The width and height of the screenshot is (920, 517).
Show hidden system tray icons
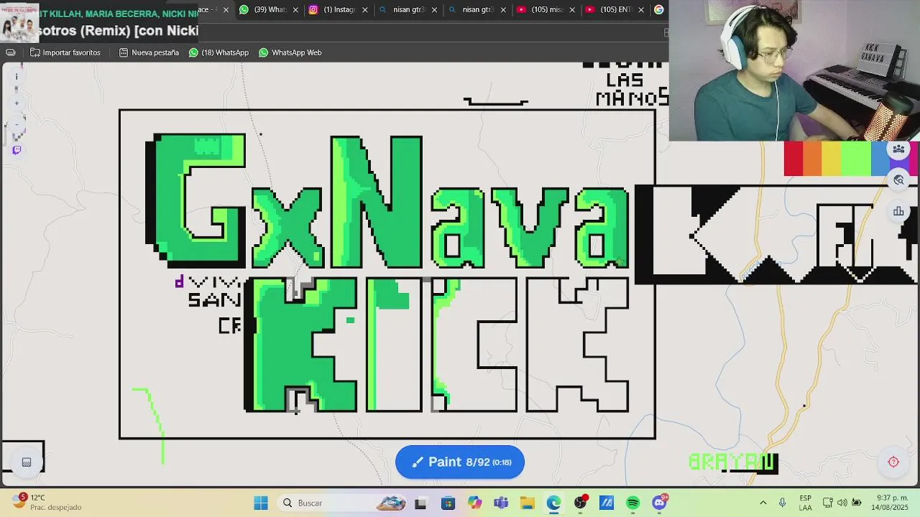pos(763,503)
